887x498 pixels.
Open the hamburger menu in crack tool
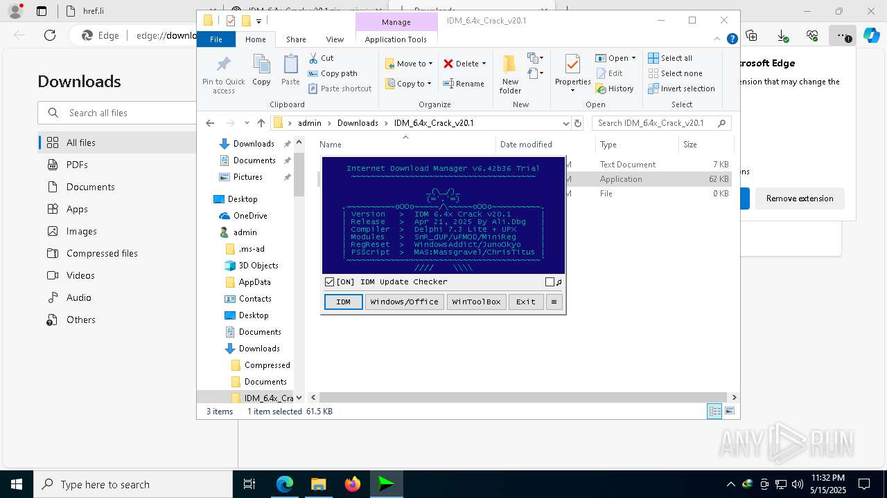[x=554, y=302]
